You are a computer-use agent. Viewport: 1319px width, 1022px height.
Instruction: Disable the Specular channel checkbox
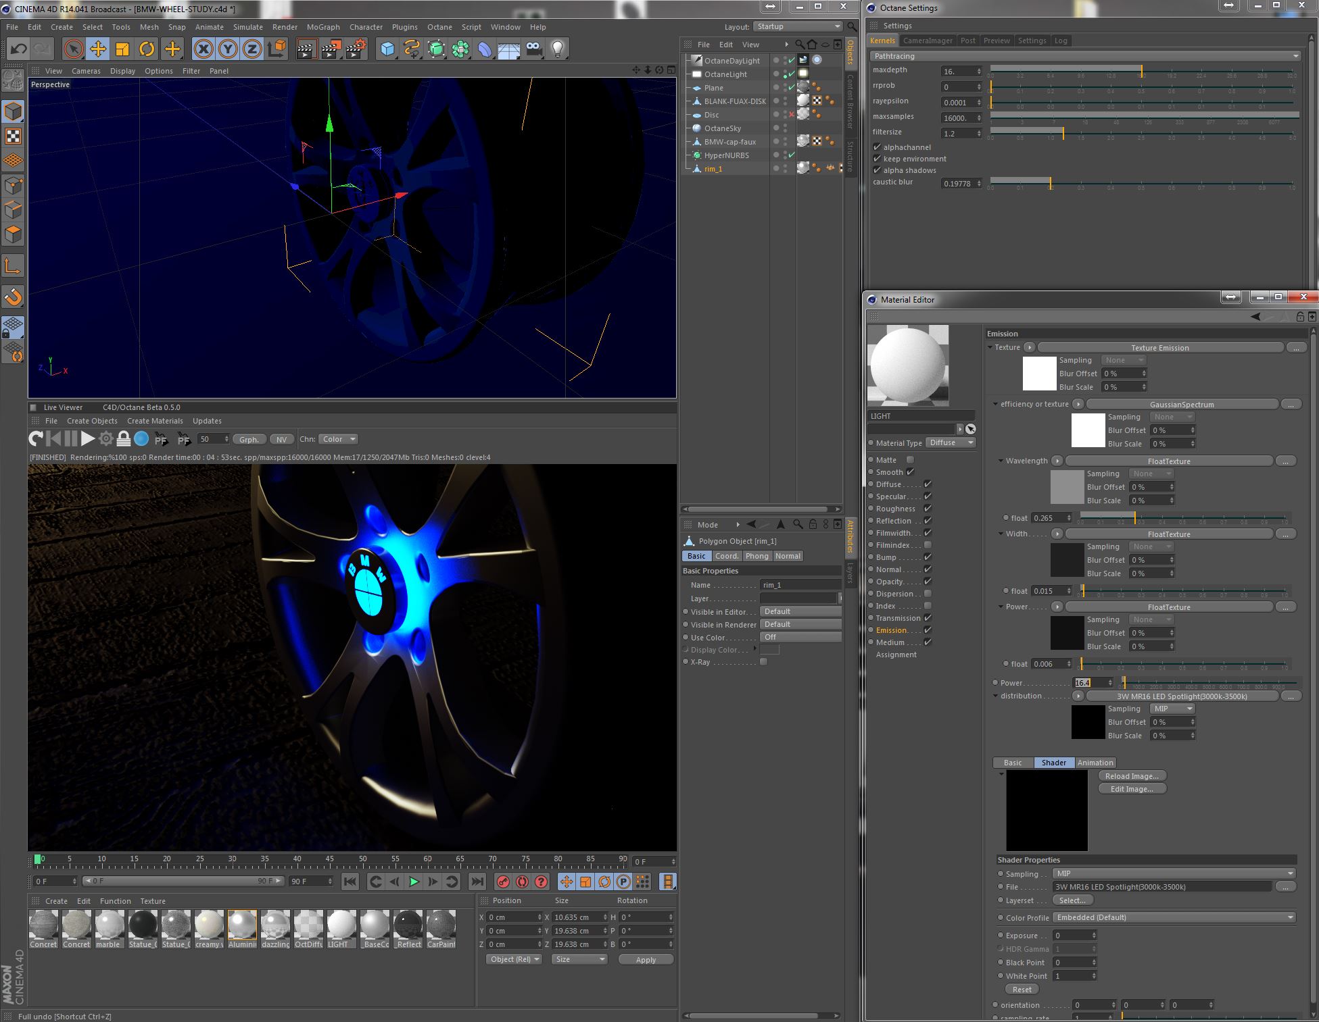928,496
